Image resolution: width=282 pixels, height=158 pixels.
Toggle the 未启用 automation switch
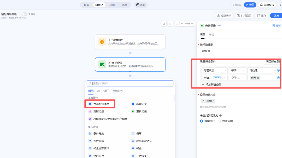pos(24,14)
